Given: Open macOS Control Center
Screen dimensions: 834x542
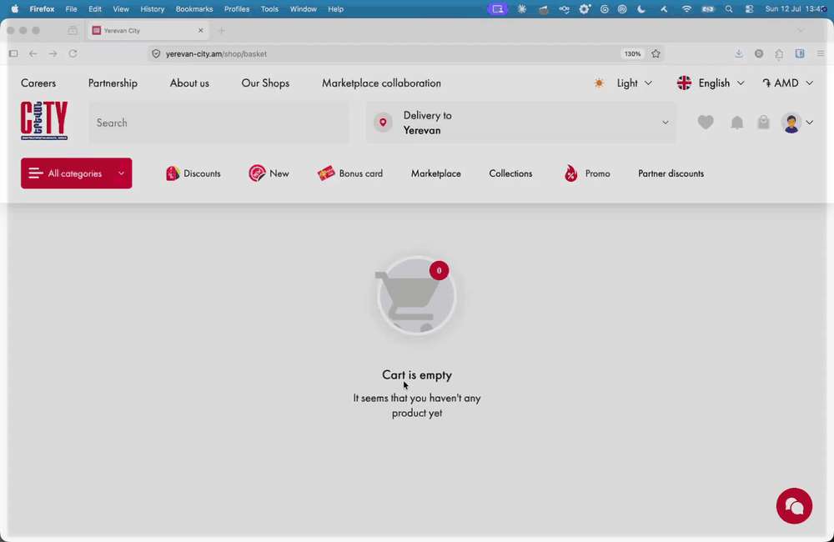Looking at the screenshot, I should click(x=749, y=9).
